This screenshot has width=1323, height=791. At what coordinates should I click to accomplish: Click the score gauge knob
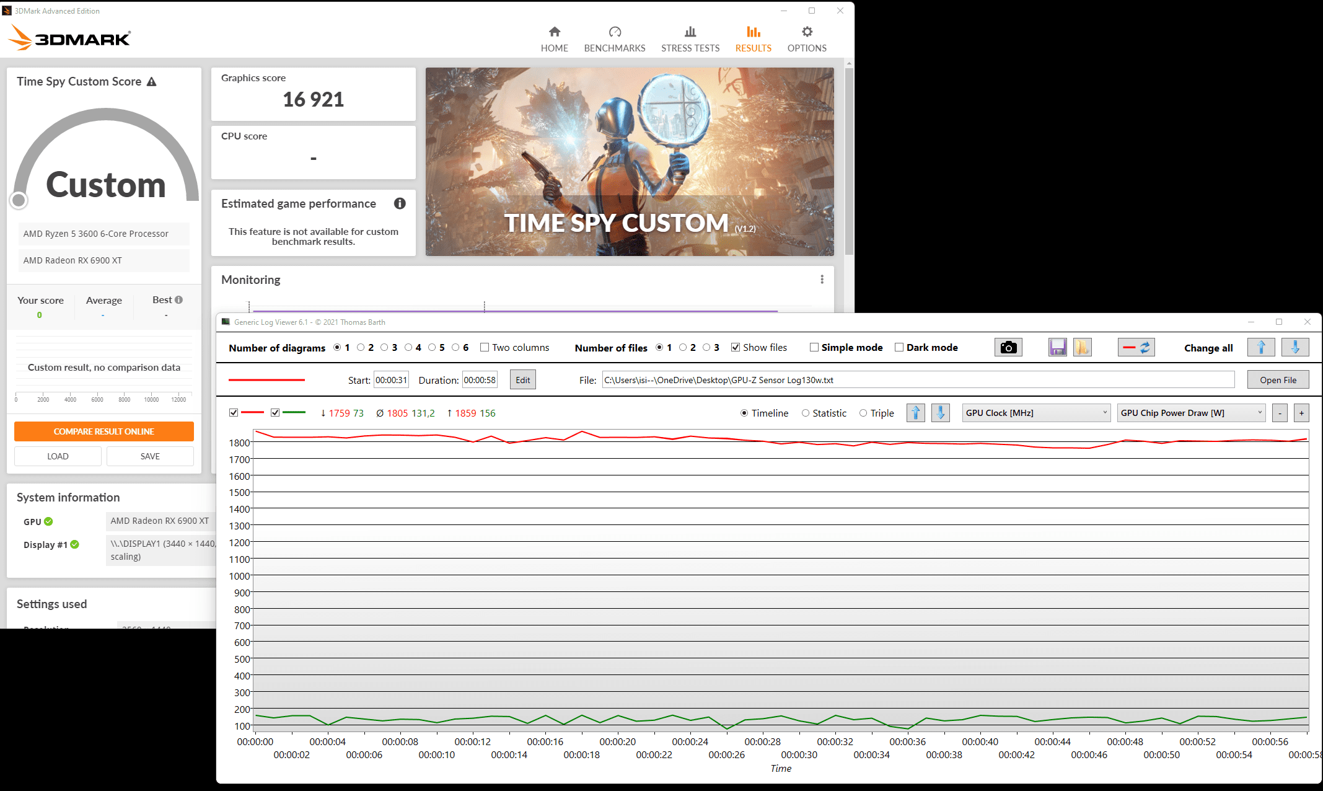19,200
